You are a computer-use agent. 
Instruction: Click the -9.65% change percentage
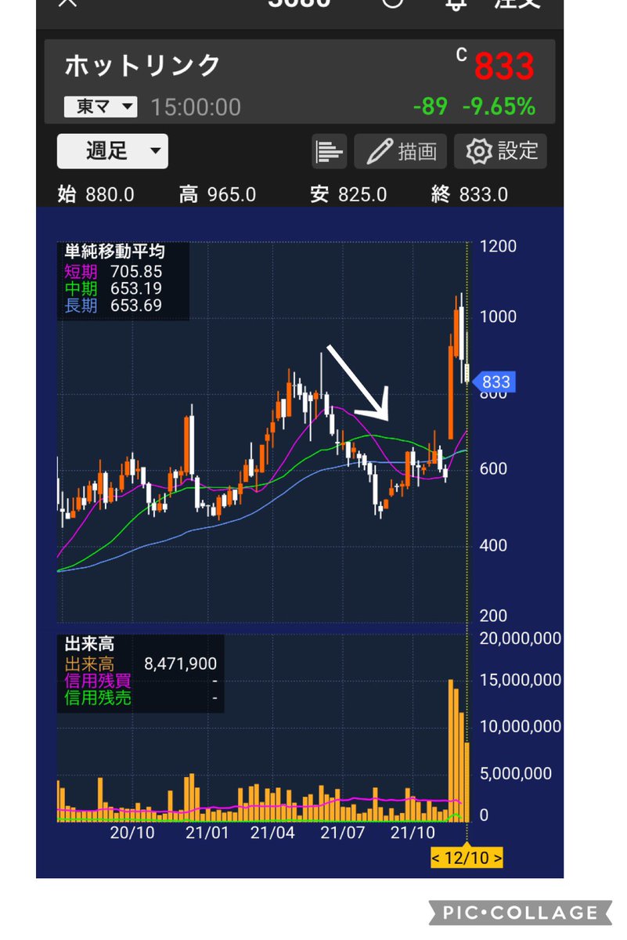click(499, 107)
